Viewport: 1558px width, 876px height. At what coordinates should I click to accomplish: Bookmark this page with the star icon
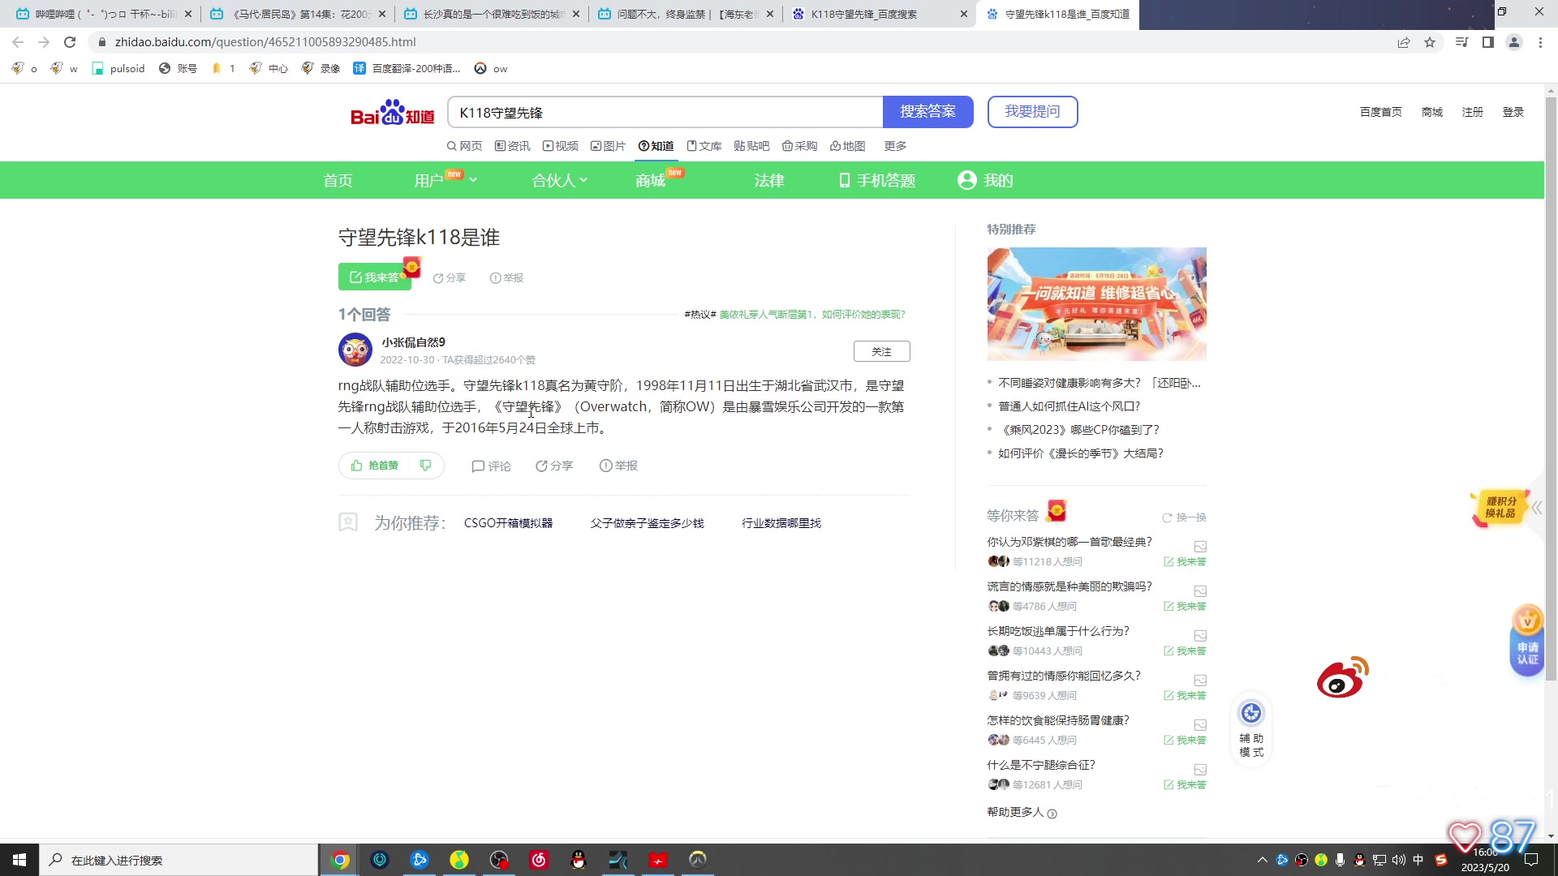[x=1430, y=42]
